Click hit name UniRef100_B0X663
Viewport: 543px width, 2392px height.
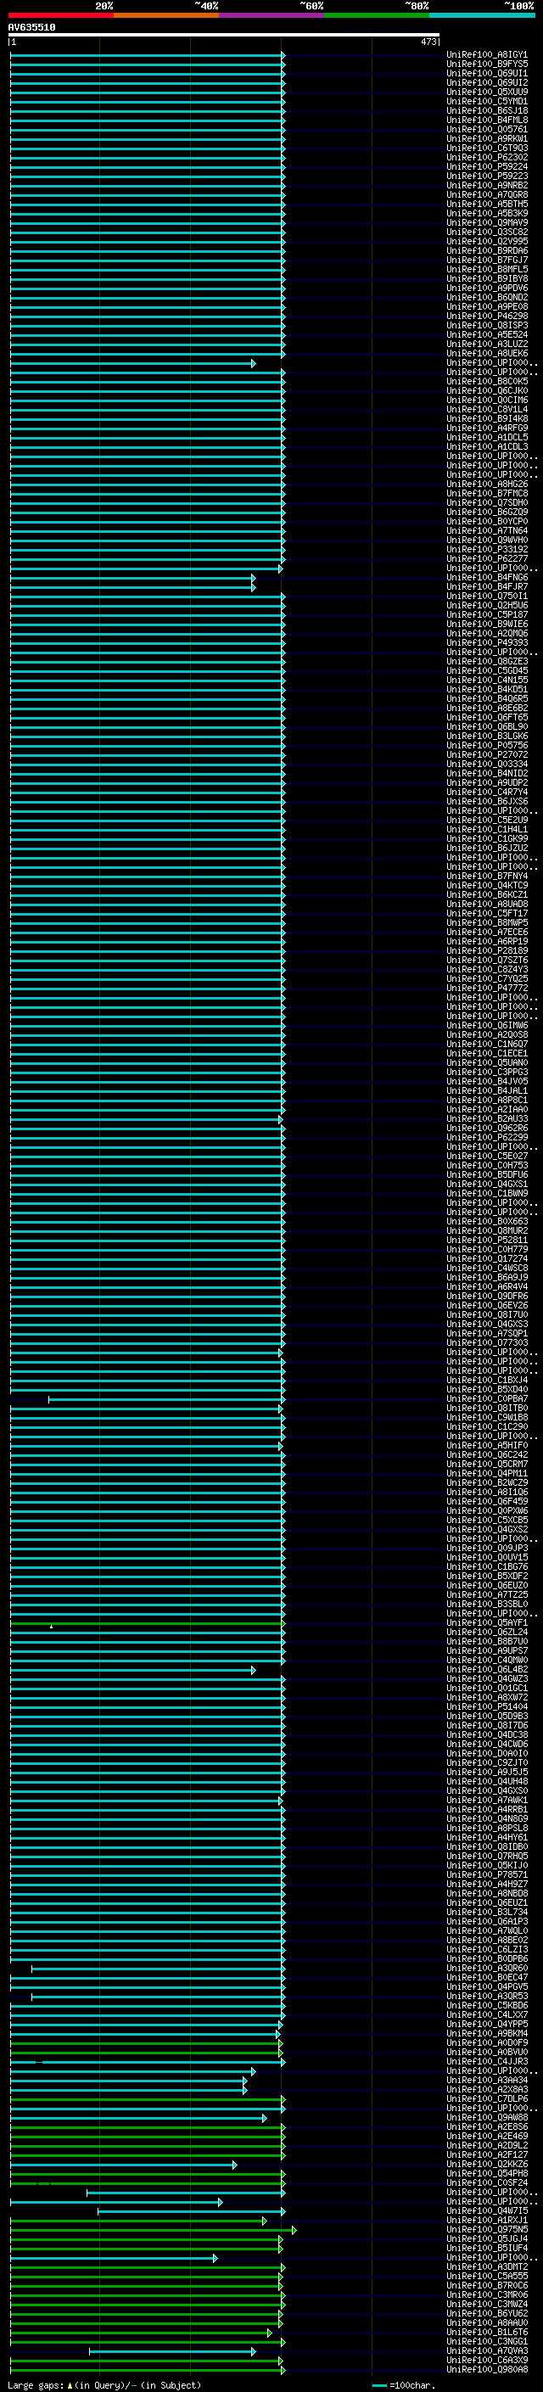[487, 1222]
